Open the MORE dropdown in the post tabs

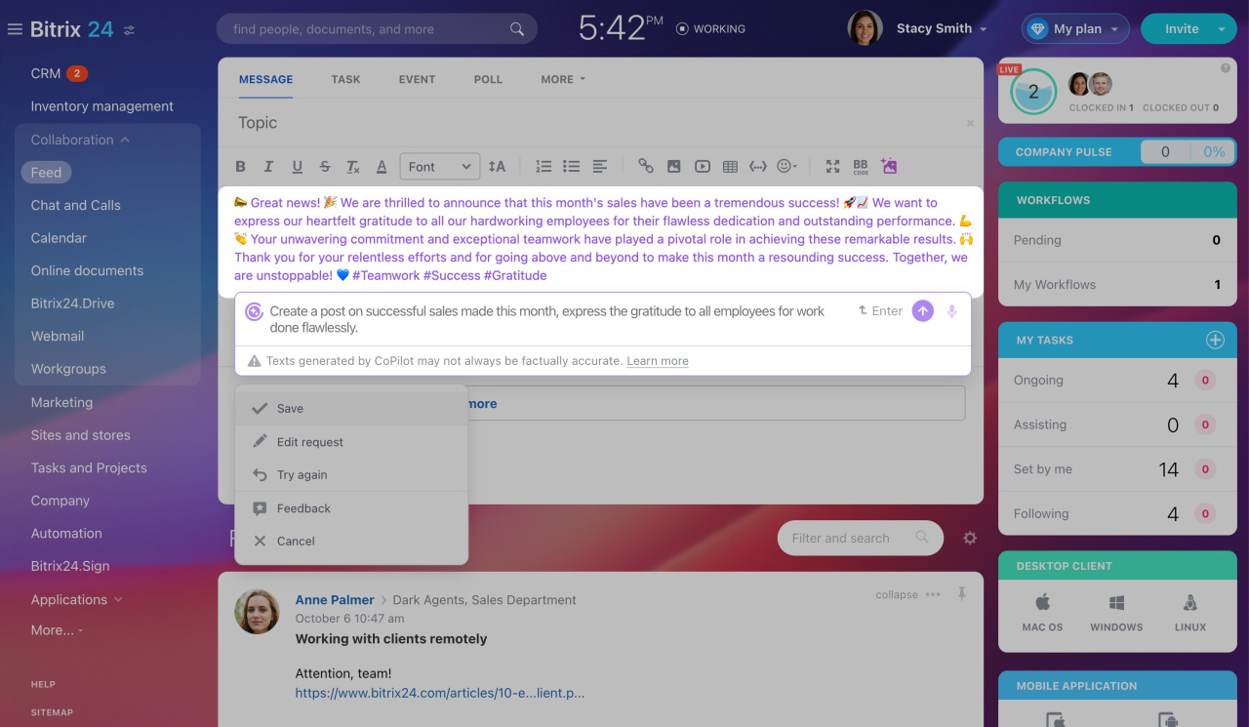[563, 79]
